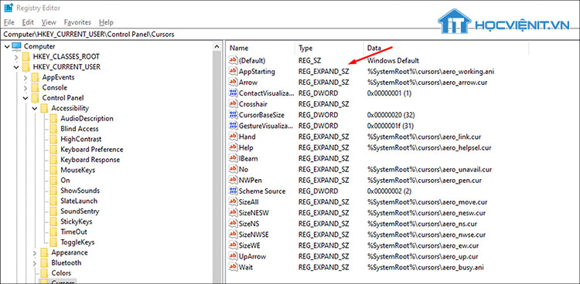Click the (Default) string value icon
This screenshot has width=580, height=284.
click(x=233, y=60)
